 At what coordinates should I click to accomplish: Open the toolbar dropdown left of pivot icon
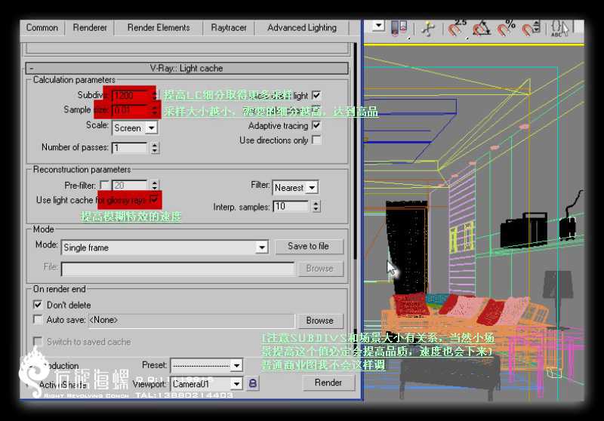(x=379, y=26)
